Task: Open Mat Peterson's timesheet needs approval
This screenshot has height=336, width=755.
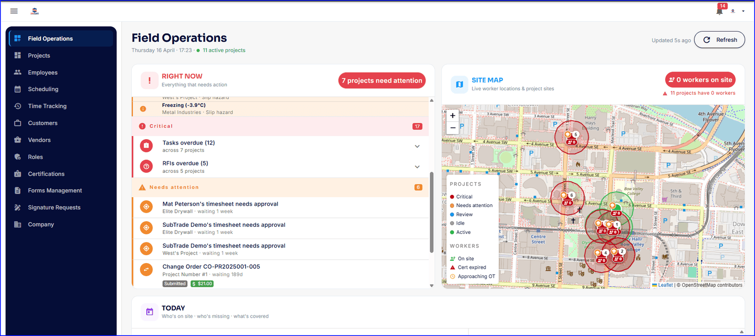Action: click(281, 208)
